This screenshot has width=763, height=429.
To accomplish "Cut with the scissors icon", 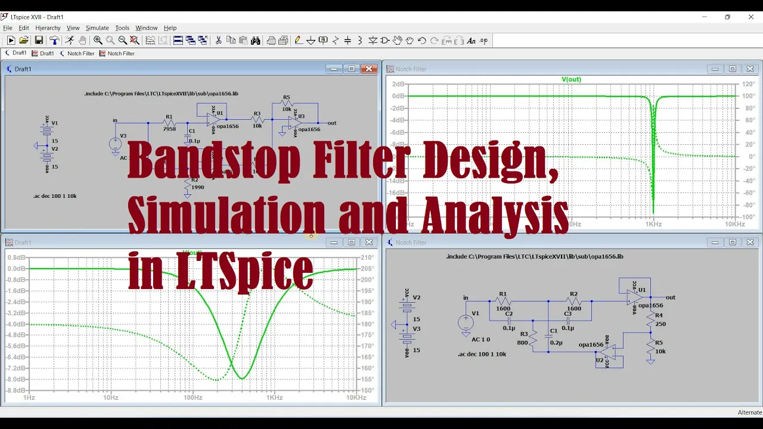I will click(219, 41).
